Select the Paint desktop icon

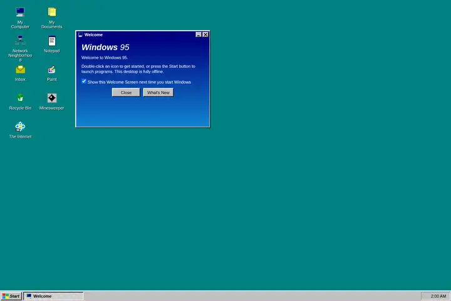click(52, 73)
